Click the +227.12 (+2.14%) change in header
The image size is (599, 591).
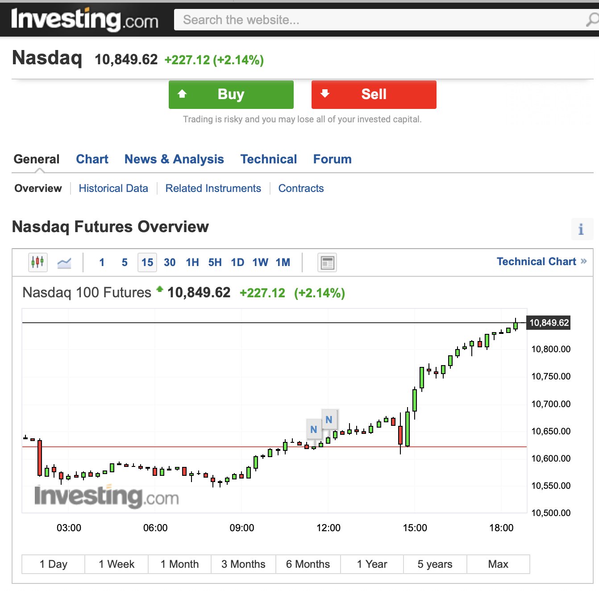point(214,60)
